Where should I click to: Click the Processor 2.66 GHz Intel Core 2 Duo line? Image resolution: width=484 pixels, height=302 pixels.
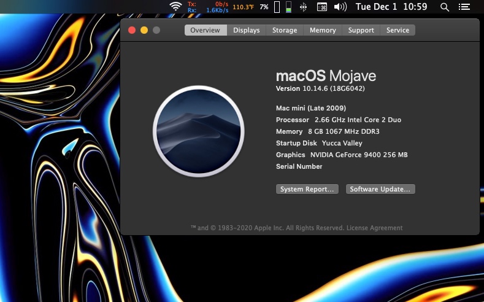click(339, 120)
